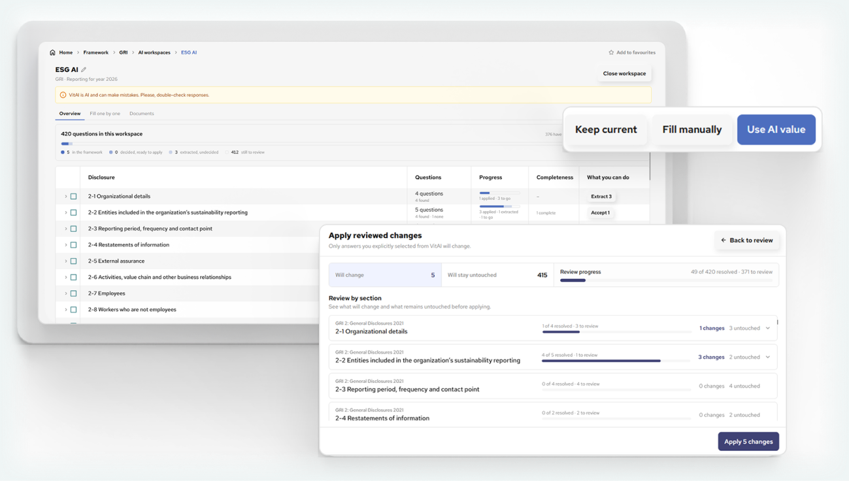This screenshot has width=849, height=481.
Task: Click the Home icon in the breadcrumb
Action: coord(52,52)
